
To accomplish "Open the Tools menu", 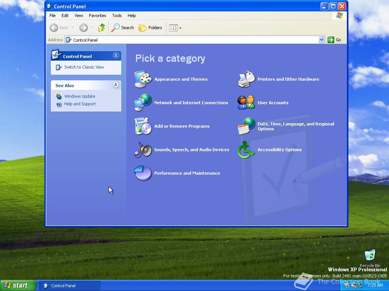I will (x=117, y=16).
